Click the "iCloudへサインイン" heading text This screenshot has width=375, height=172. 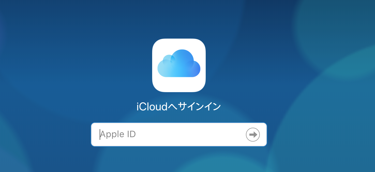[179, 107]
